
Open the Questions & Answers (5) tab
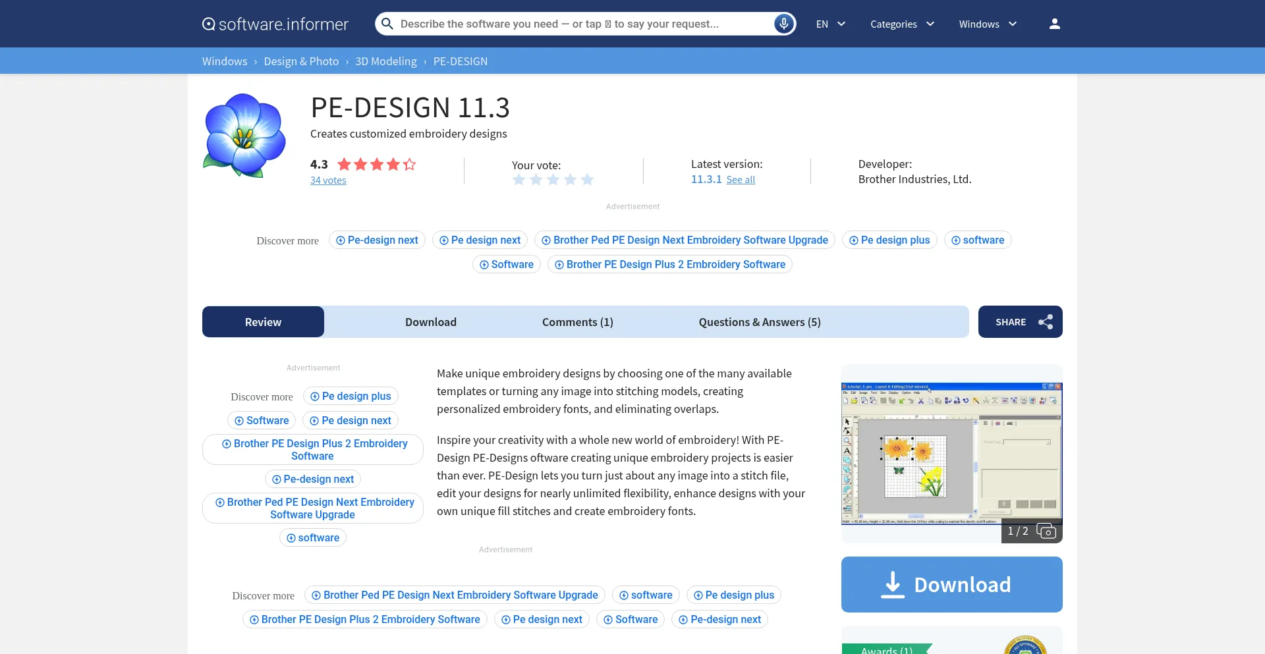point(759,322)
